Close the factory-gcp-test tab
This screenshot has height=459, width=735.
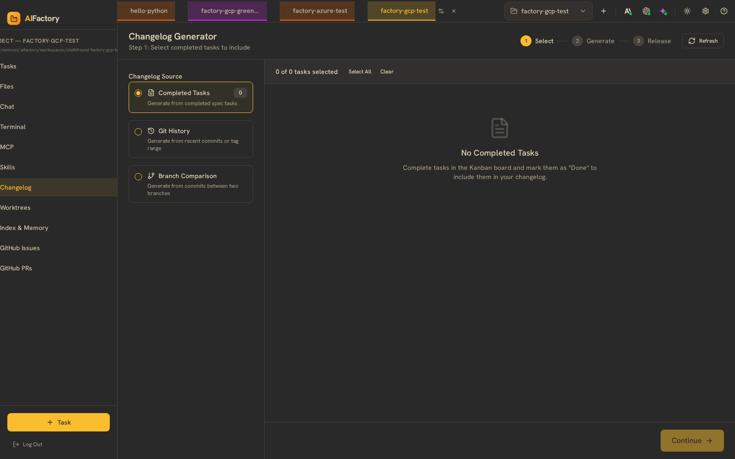[x=454, y=11]
